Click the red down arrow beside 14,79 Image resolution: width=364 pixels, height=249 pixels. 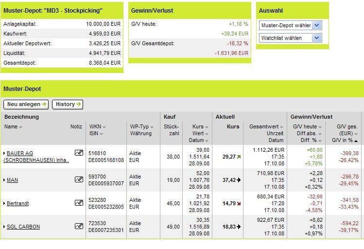pyautogui.click(x=239, y=203)
